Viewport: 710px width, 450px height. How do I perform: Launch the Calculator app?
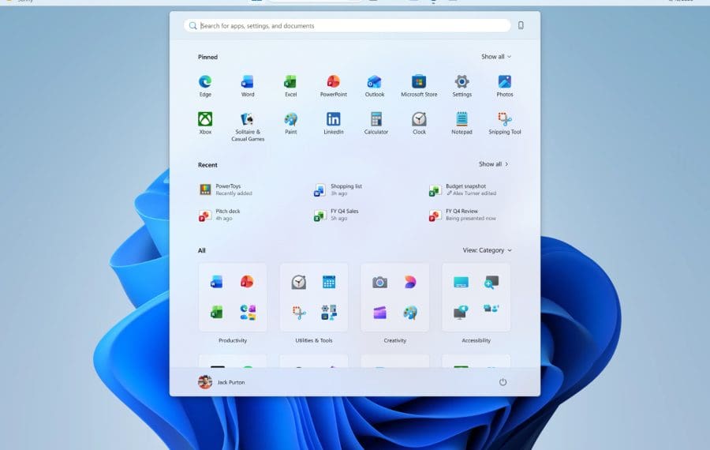click(376, 123)
